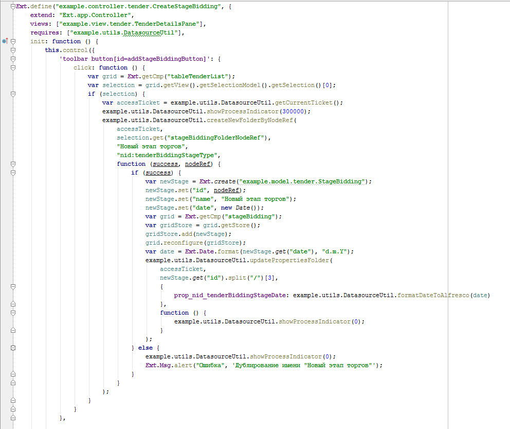The height and width of the screenshot is (429, 510).
Task: Click the Ext.Msg.alert call
Action: [169, 366]
